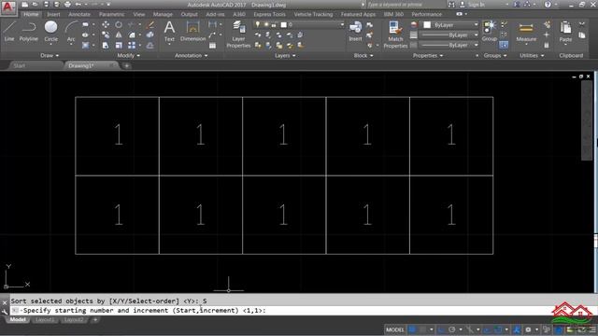Toggle polar tracking in status bar
This screenshot has height=336, width=598.
(452, 329)
